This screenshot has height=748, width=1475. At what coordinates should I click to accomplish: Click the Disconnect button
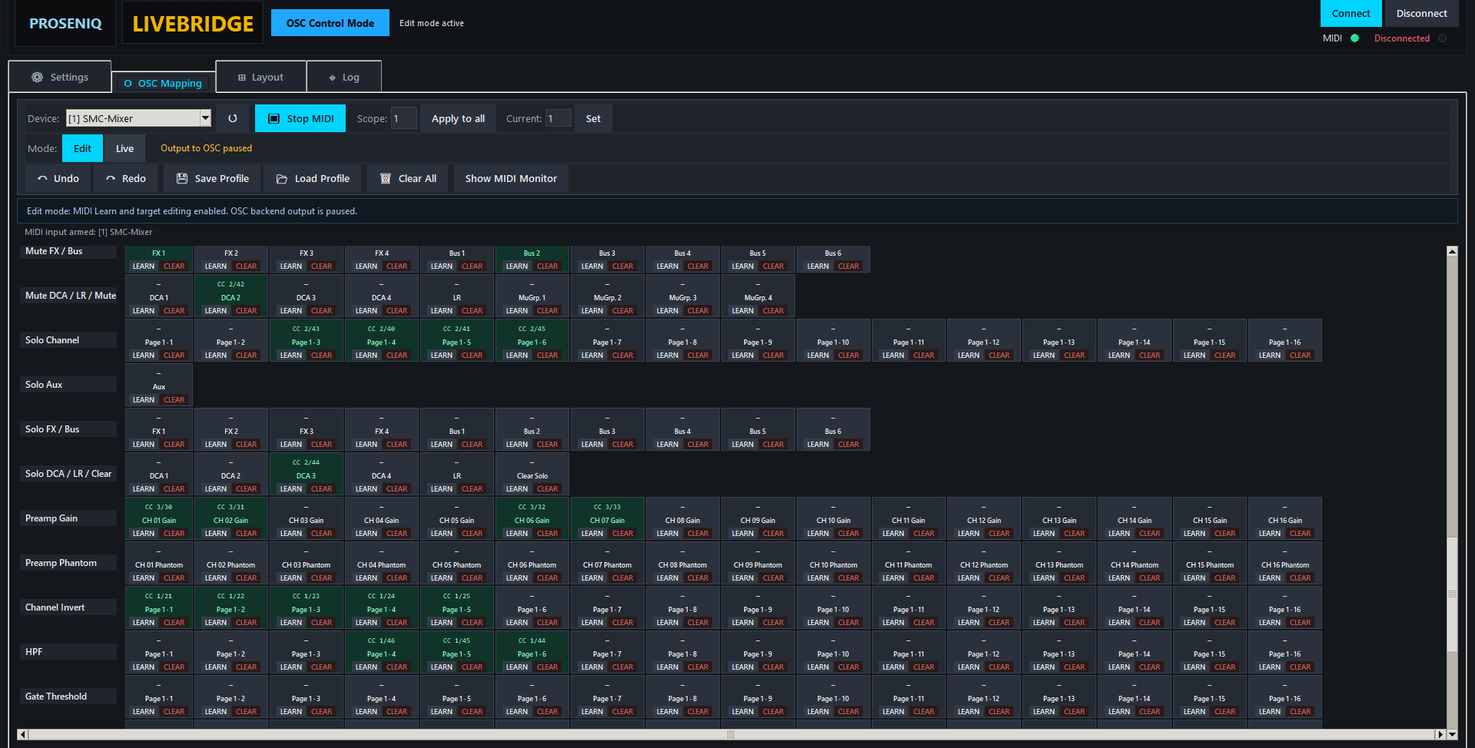1421,13
